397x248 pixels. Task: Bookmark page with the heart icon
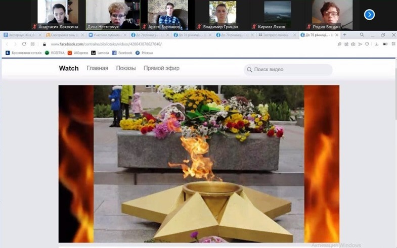point(367,44)
